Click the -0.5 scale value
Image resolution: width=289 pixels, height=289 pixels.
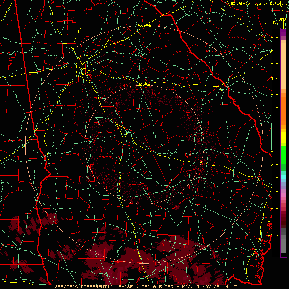click(273, 221)
